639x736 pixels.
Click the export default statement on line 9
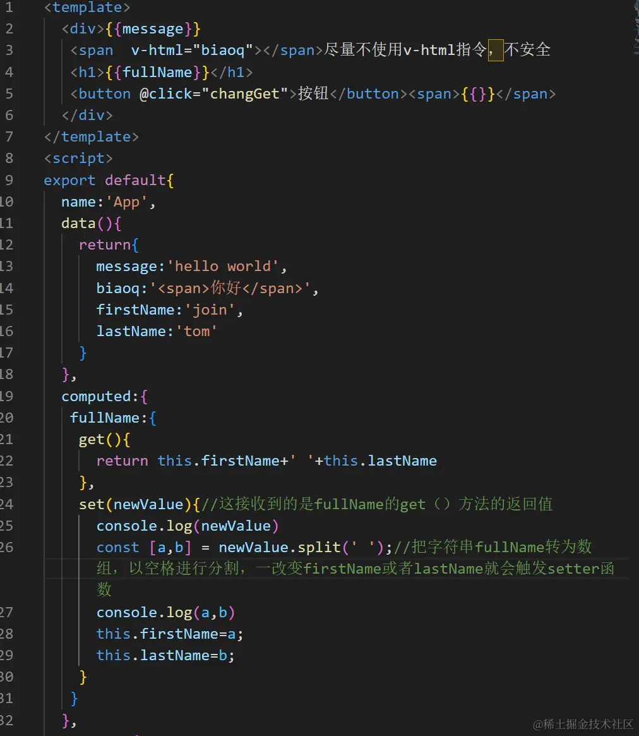(x=109, y=180)
